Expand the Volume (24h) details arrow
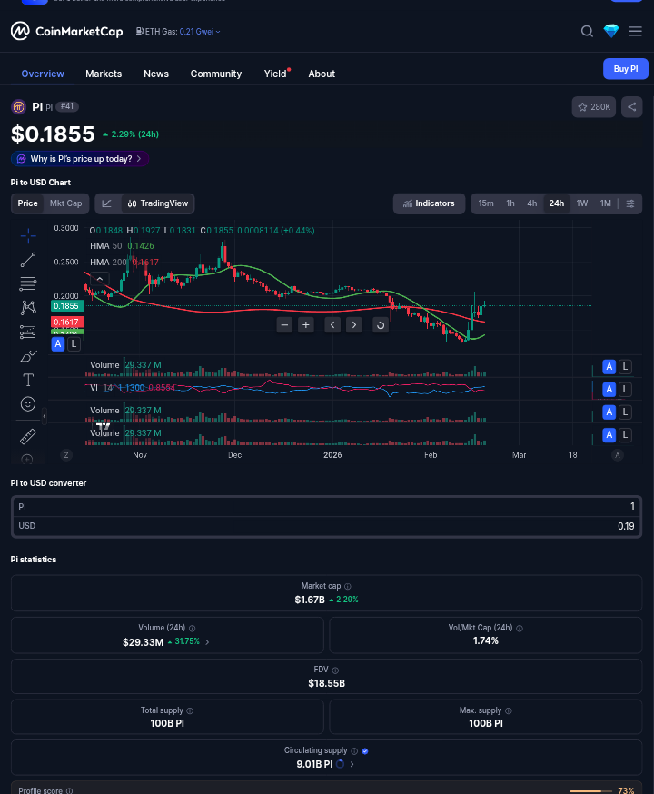The width and height of the screenshot is (654, 794). click(x=207, y=642)
